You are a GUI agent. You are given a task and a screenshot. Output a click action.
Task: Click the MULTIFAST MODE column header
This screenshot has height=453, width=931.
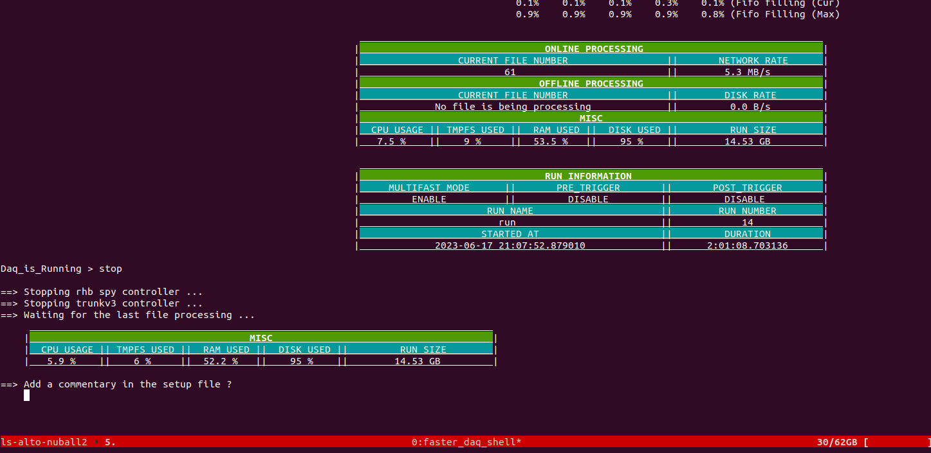click(x=429, y=188)
